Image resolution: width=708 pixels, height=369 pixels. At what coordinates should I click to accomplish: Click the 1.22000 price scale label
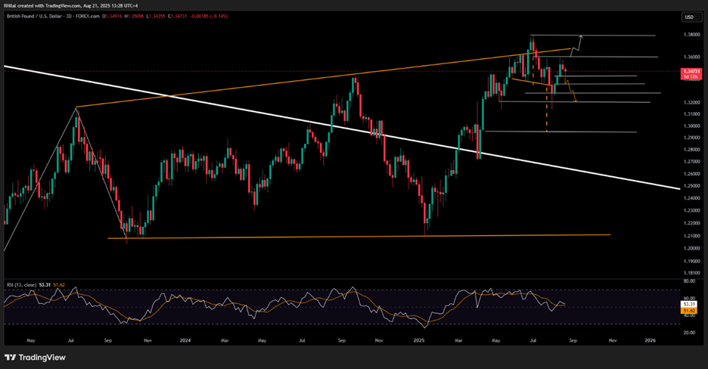[x=692, y=223]
